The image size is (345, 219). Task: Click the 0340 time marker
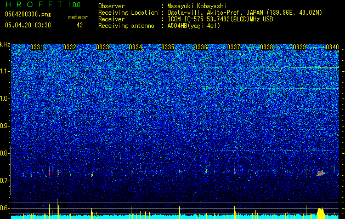coord(332,47)
